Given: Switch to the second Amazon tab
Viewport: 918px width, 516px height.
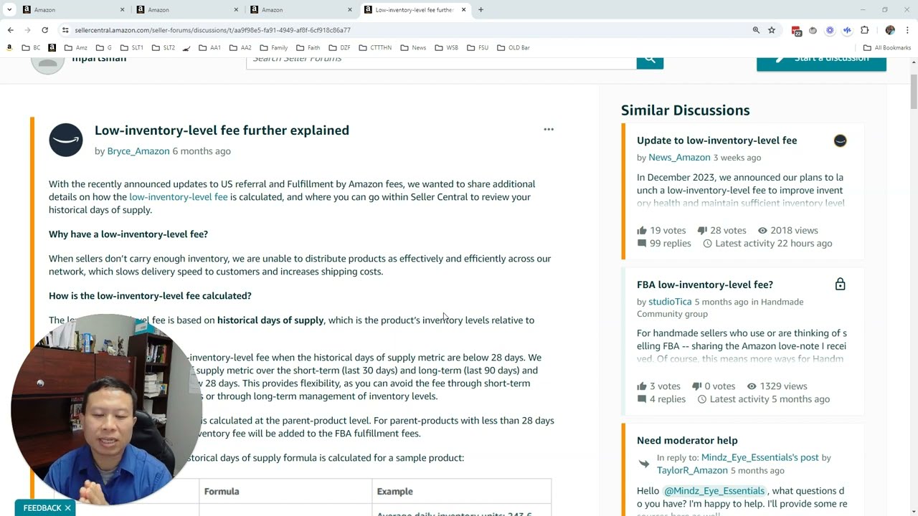Looking at the screenshot, I should click(x=187, y=10).
